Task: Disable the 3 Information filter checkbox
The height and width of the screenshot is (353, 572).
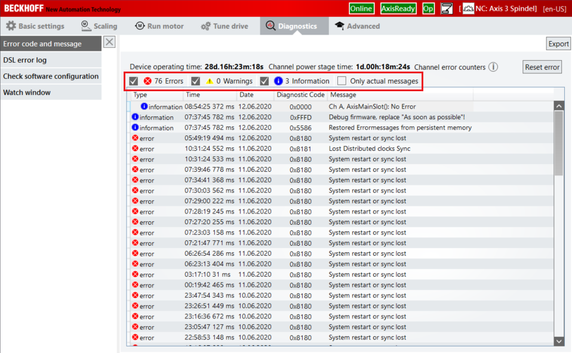Action: pyautogui.click(x=265, y=81)
